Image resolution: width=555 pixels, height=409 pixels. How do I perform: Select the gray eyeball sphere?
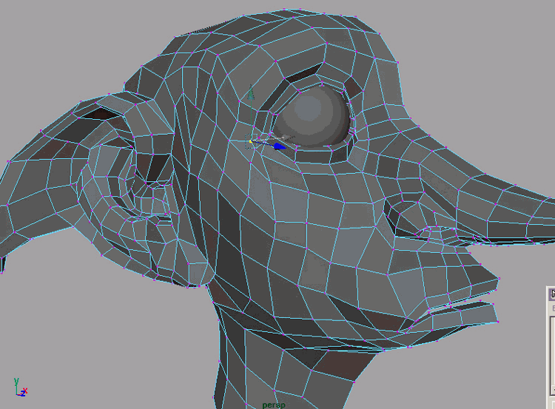[311, 117]
